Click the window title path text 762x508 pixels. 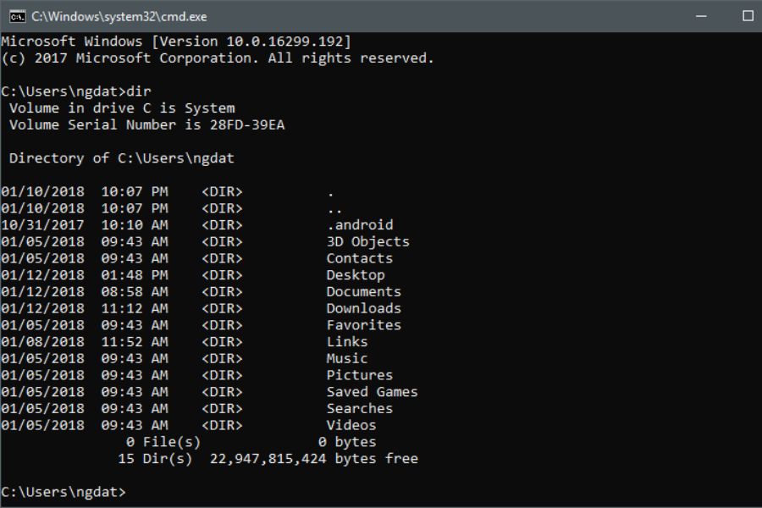[119, 16]
